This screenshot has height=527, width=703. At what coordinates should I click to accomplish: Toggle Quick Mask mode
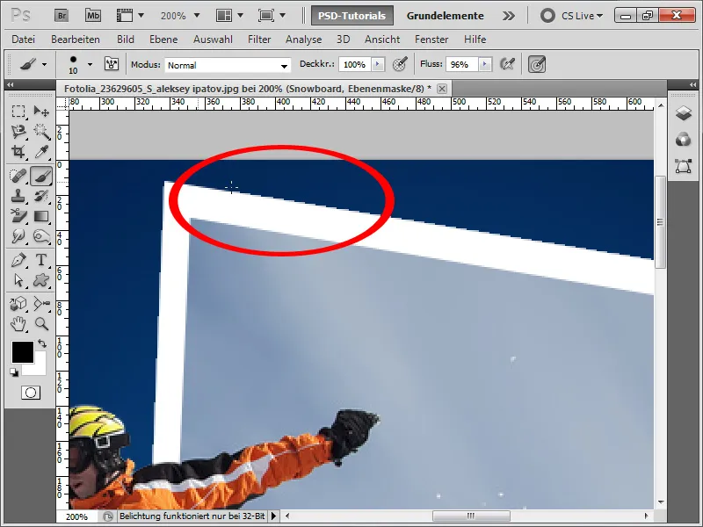tap(31, 393)
